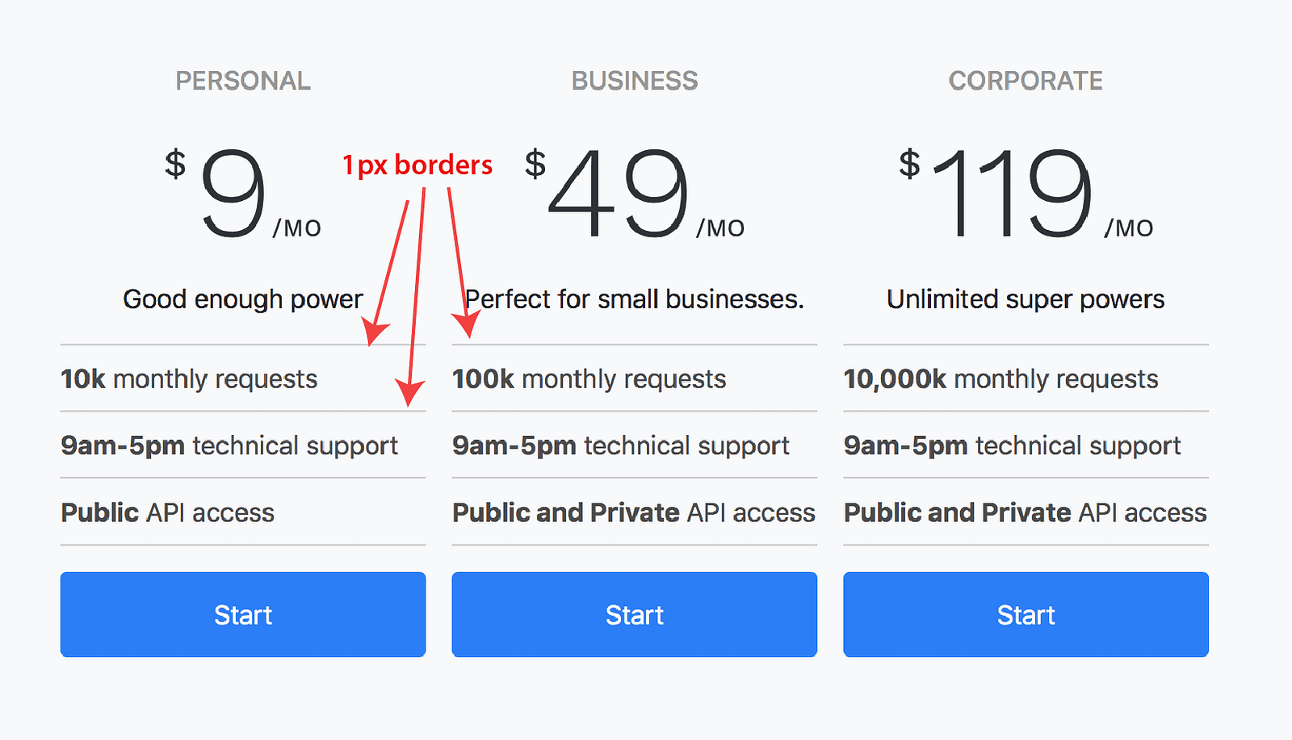Click the Start button under Business plan

(x=635, y=614)
